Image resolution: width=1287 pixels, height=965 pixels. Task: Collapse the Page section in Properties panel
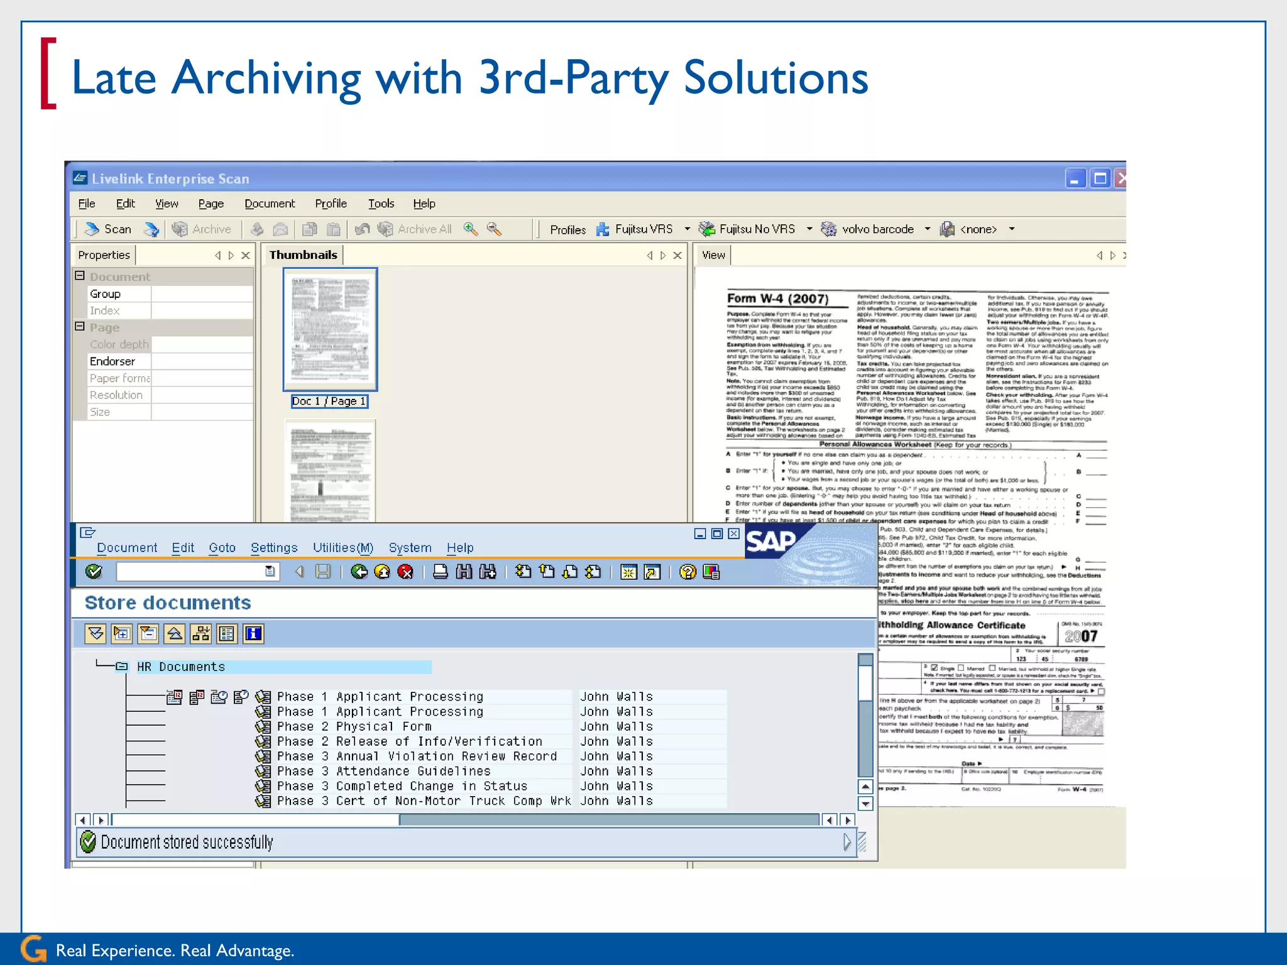(x=80, y=327)
